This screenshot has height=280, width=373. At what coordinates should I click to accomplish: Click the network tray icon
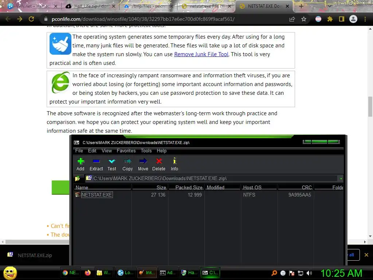301,273
